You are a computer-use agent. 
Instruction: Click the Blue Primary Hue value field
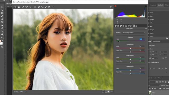pyautogui.click(x=142, y=68)
